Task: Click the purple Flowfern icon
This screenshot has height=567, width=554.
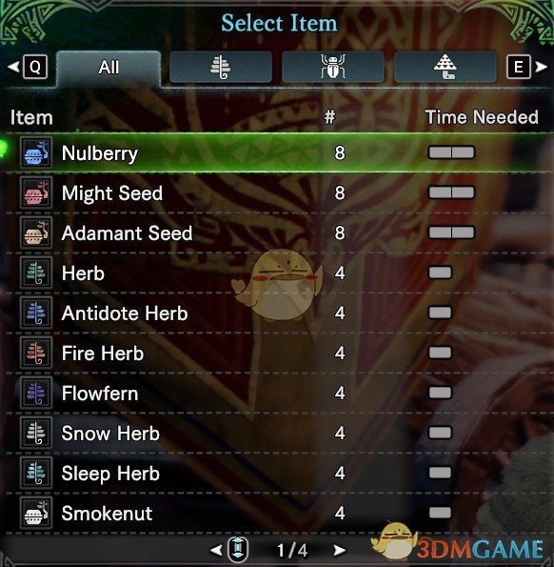Action: pyautogui.click(x=36, y=393)
